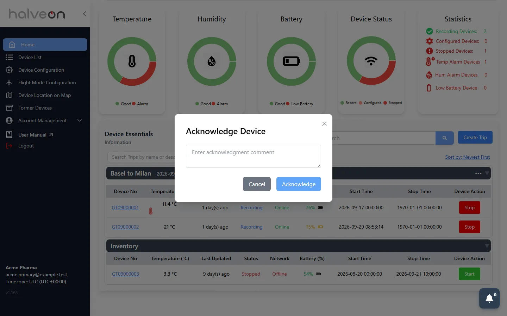This screenshot has height=316, width=507.
Task: Click the Hum Alarm Devices droplet icon
Action: (x=429, y=75)
